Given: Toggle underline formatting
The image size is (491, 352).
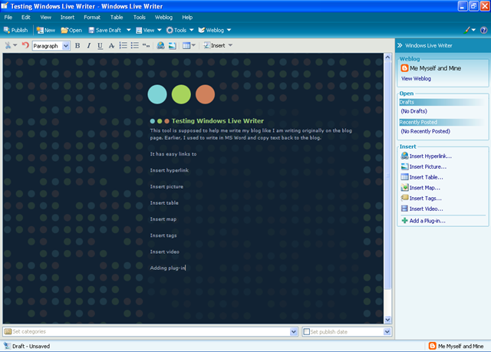Looking at the screenshot, I should click(x=100, y=46).
